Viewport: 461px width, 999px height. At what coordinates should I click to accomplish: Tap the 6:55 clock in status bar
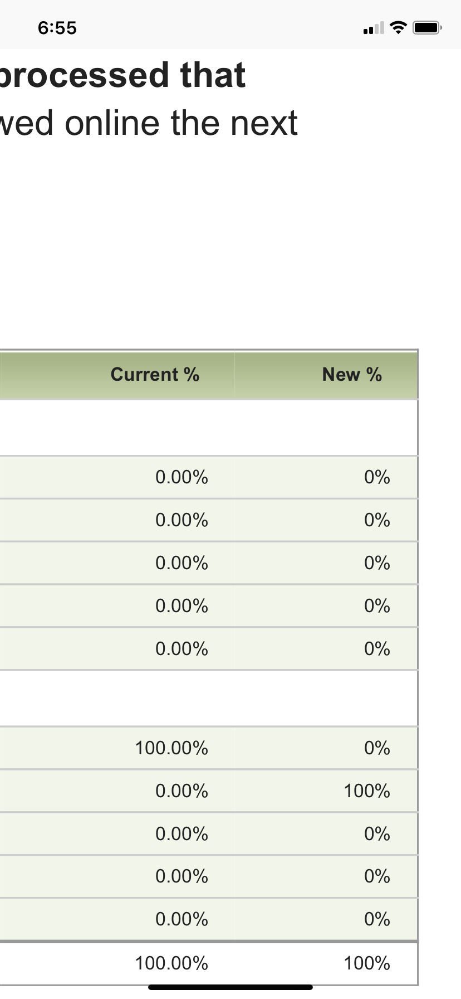click(x=57, y=28)
